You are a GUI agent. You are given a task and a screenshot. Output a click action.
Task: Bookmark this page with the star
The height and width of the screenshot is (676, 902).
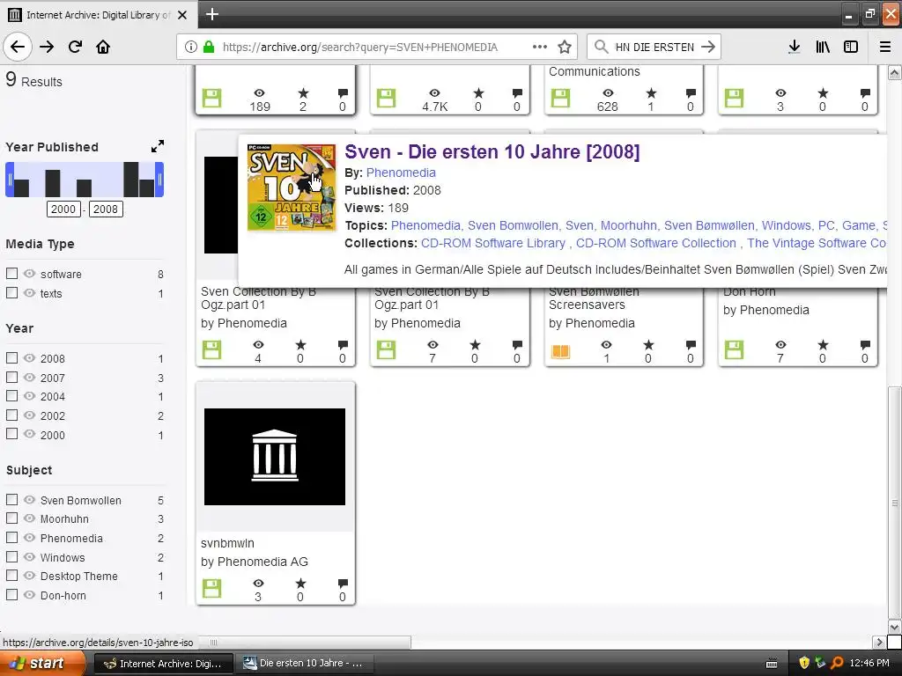(565, 47)
